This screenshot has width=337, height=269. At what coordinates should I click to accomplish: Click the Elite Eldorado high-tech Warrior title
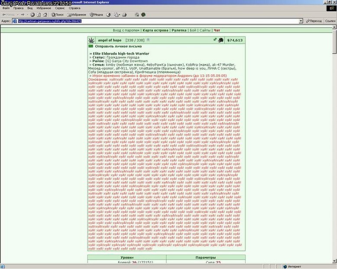coord(121,54)
